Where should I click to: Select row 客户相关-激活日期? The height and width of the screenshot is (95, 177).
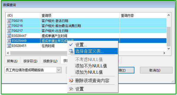coord(86,21)
